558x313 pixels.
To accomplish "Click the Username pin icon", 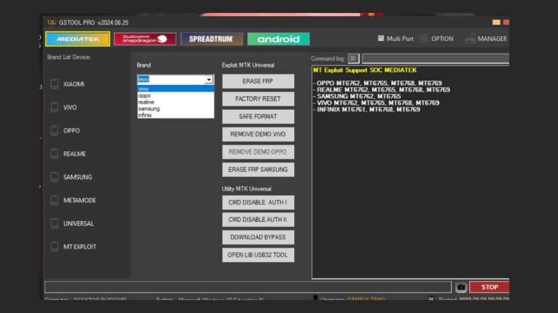I will 316,298.
